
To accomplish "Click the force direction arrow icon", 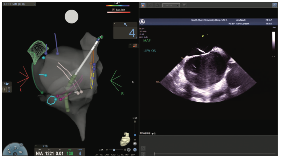I will pos(125,24).
